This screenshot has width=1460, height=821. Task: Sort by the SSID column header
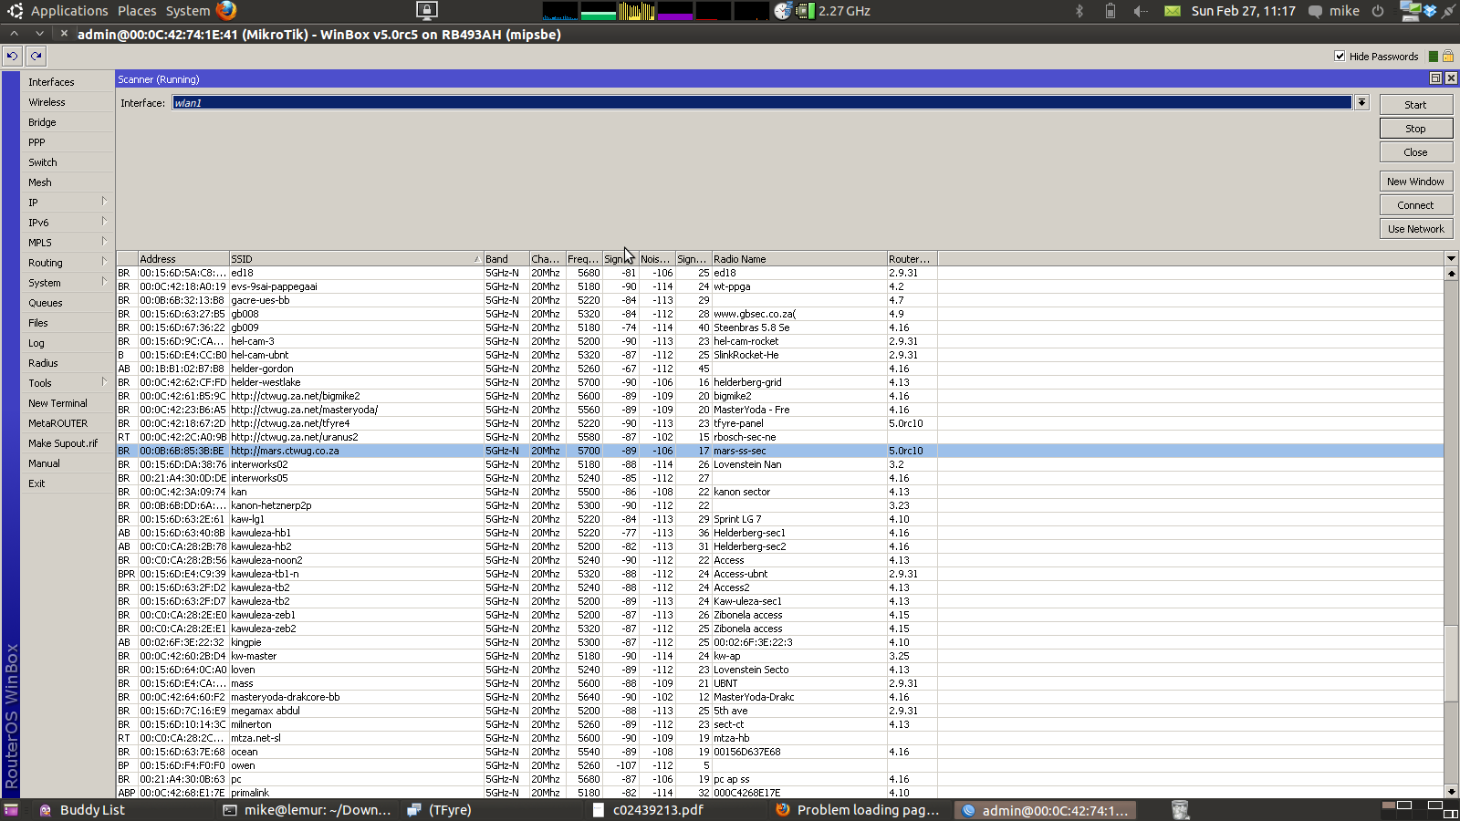pyautogui.click(x=356, y=259)
